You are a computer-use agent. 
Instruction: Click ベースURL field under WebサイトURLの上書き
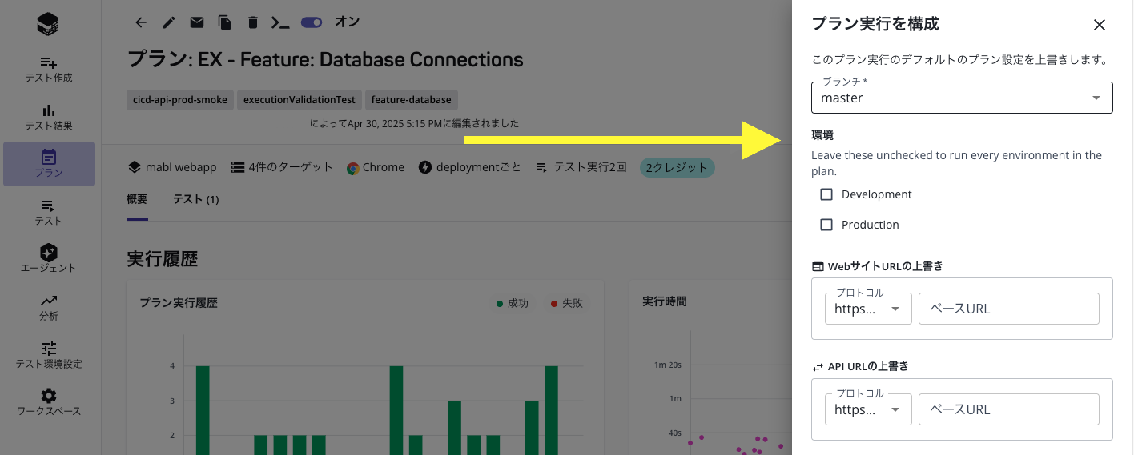point(1009,309)
